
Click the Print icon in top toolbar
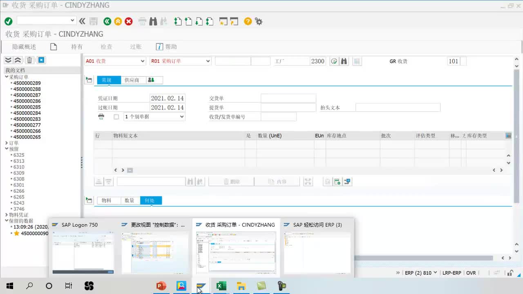(142, 21)
